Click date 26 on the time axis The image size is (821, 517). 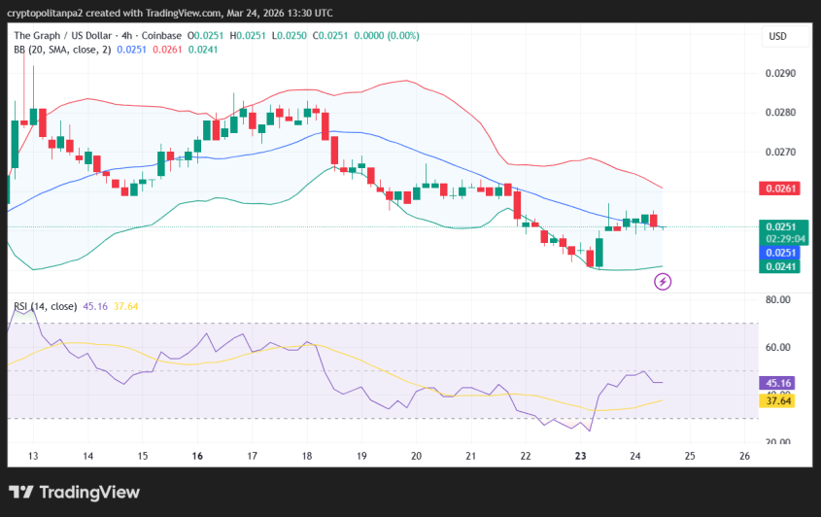745,456
